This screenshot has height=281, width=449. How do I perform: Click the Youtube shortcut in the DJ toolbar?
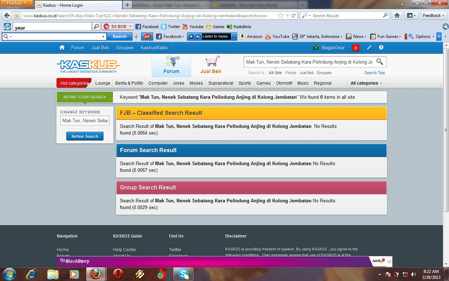pos(193,27)
